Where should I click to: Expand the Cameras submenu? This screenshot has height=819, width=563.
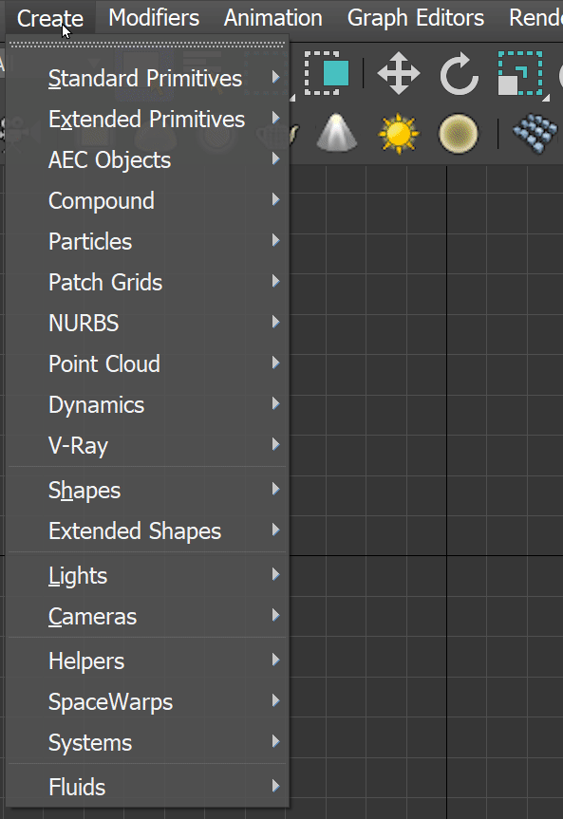(92, 616)
